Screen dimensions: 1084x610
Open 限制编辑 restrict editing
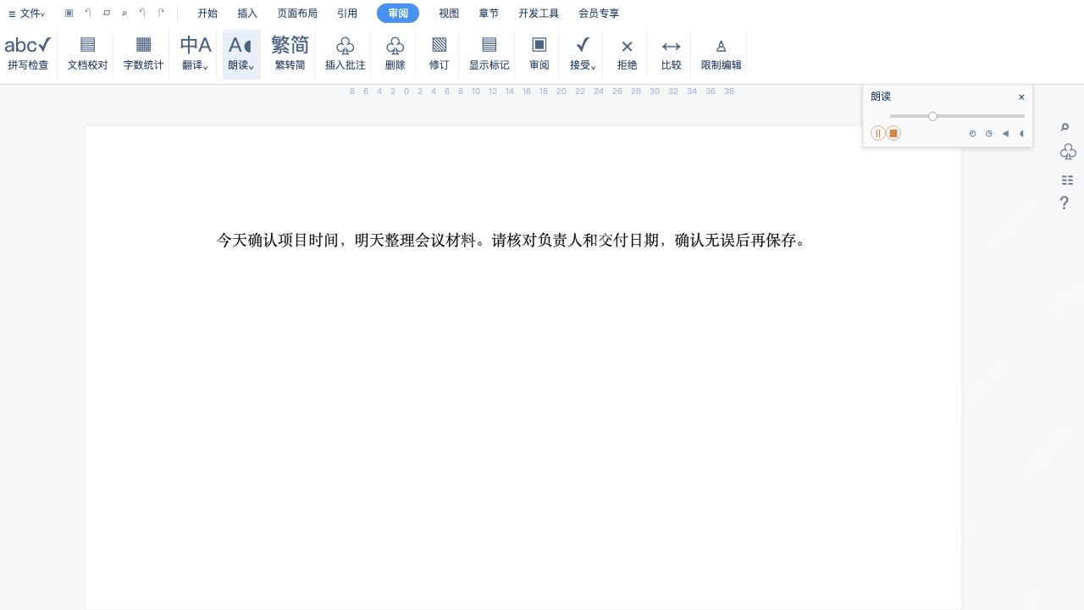722,54
